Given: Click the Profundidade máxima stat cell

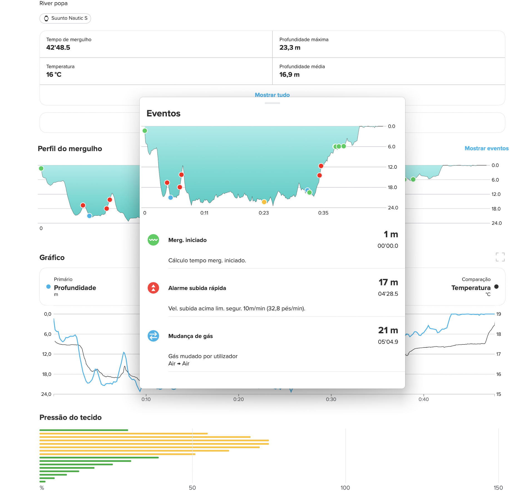Looking at the screenshot, I should (388, 44).
